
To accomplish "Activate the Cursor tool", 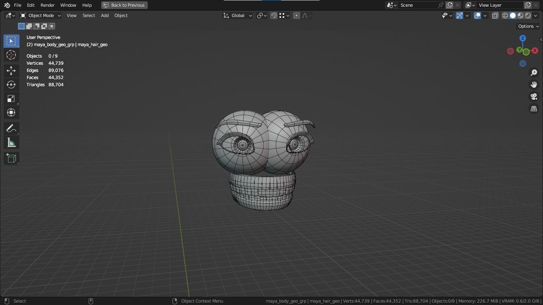I will point(11,55).
